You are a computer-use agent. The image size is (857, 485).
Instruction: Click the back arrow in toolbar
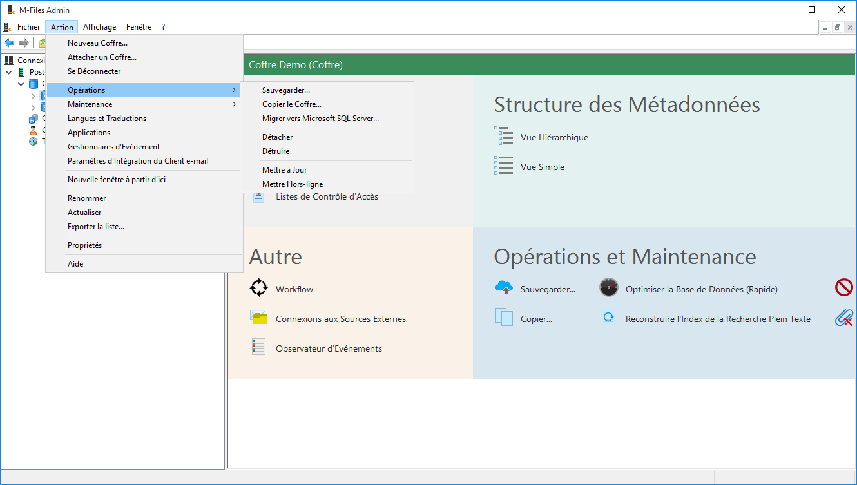9,43
